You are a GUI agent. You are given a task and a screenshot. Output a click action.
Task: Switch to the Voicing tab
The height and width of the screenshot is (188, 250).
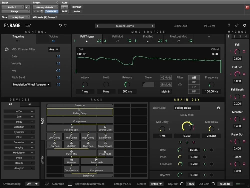53,38
